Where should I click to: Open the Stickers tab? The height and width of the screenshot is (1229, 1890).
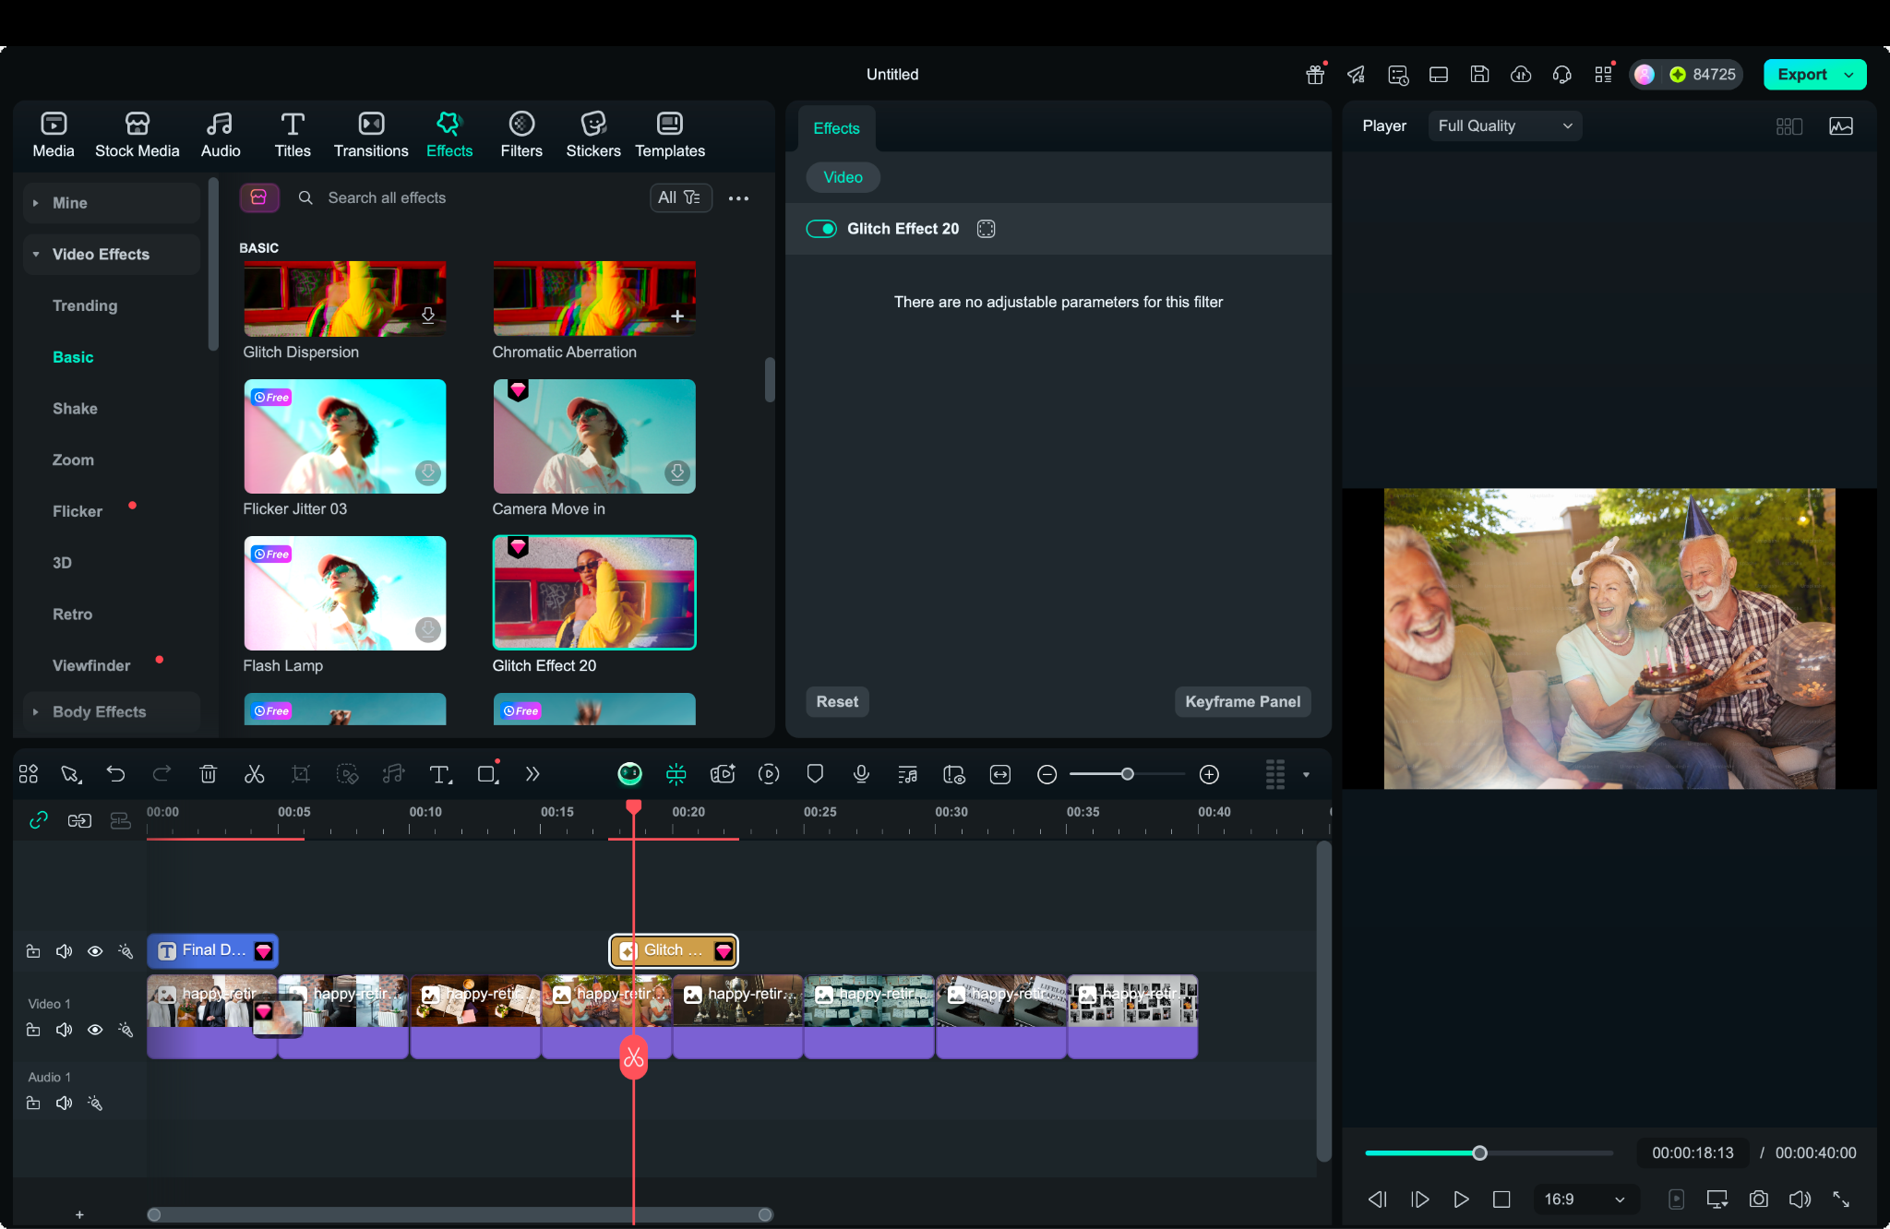[593, 135]
